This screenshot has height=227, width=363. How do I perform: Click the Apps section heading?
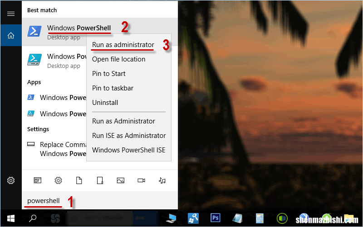click(x=34, y=82)
